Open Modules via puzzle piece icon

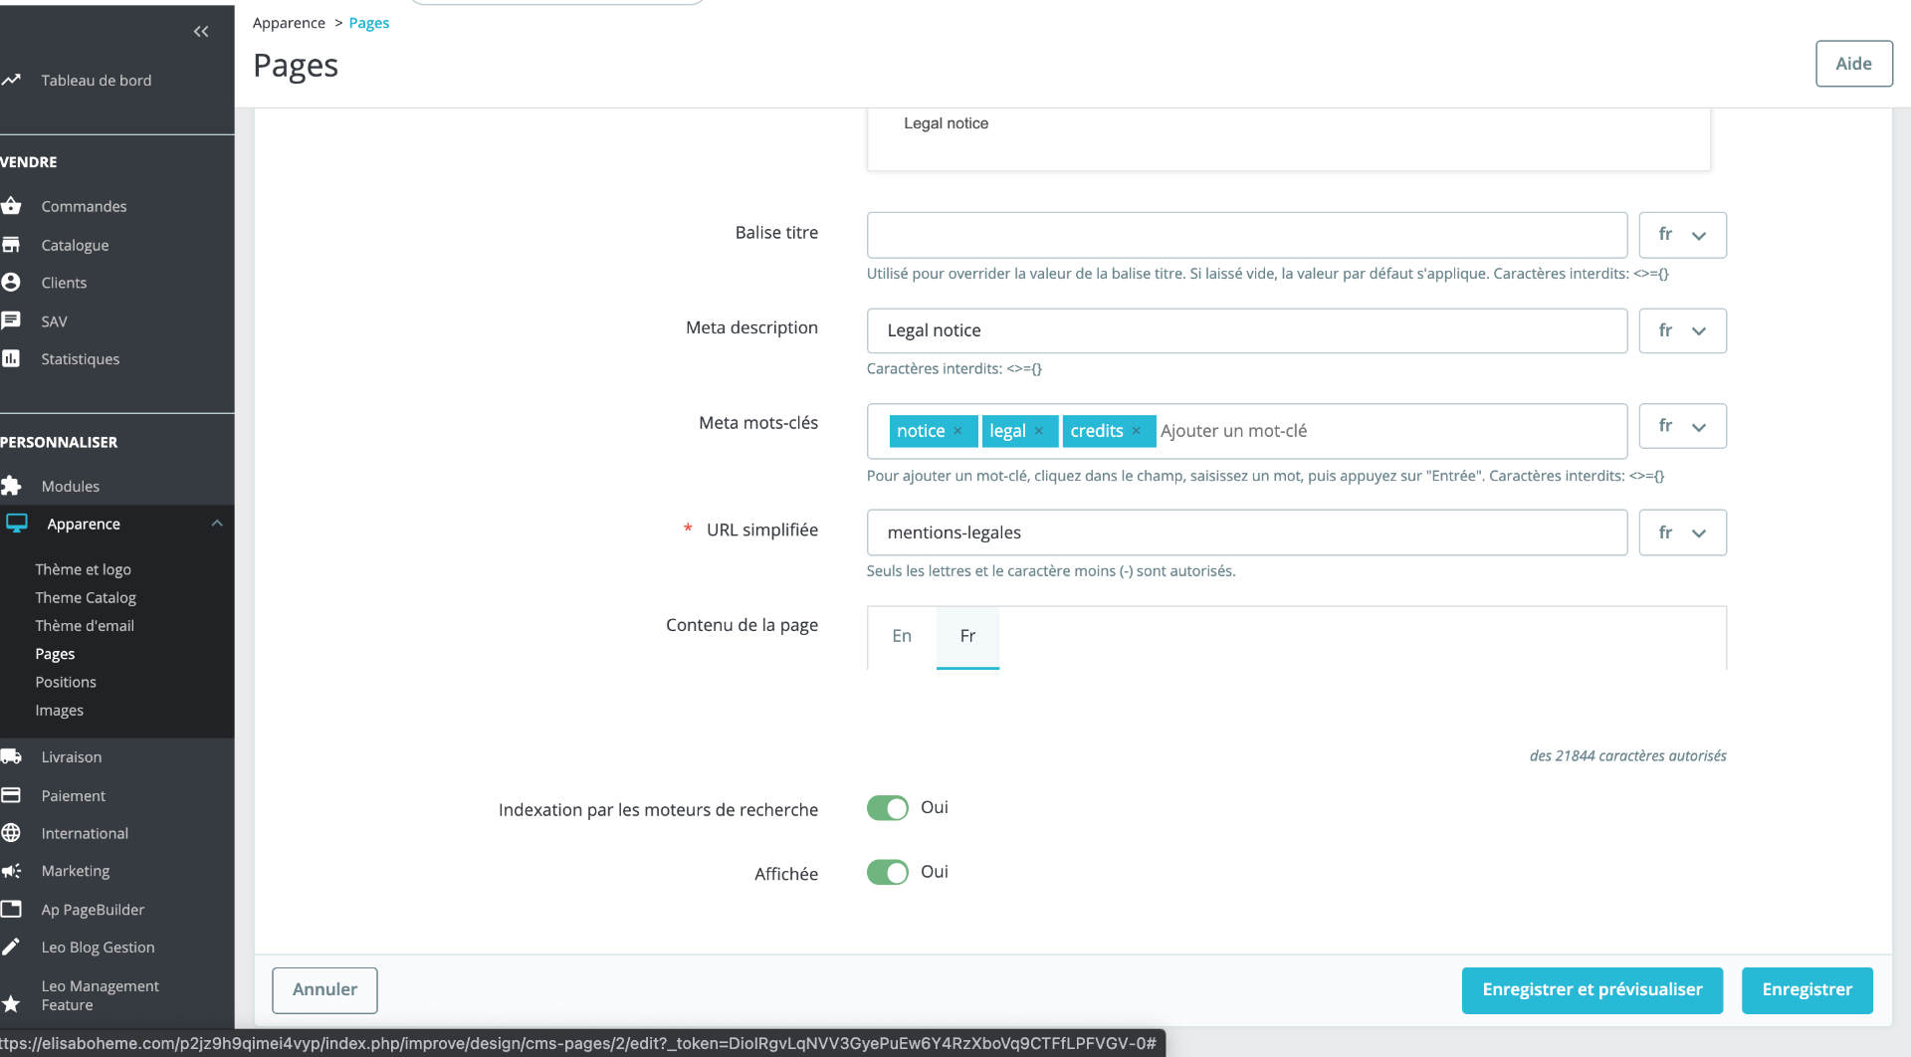pyautogui.click(x=11, y=486)
